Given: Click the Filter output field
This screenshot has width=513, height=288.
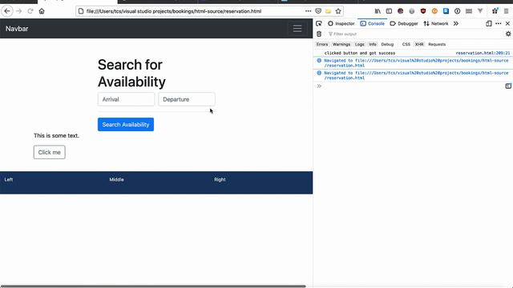Looking at the screenshot, I should (415, 34).
